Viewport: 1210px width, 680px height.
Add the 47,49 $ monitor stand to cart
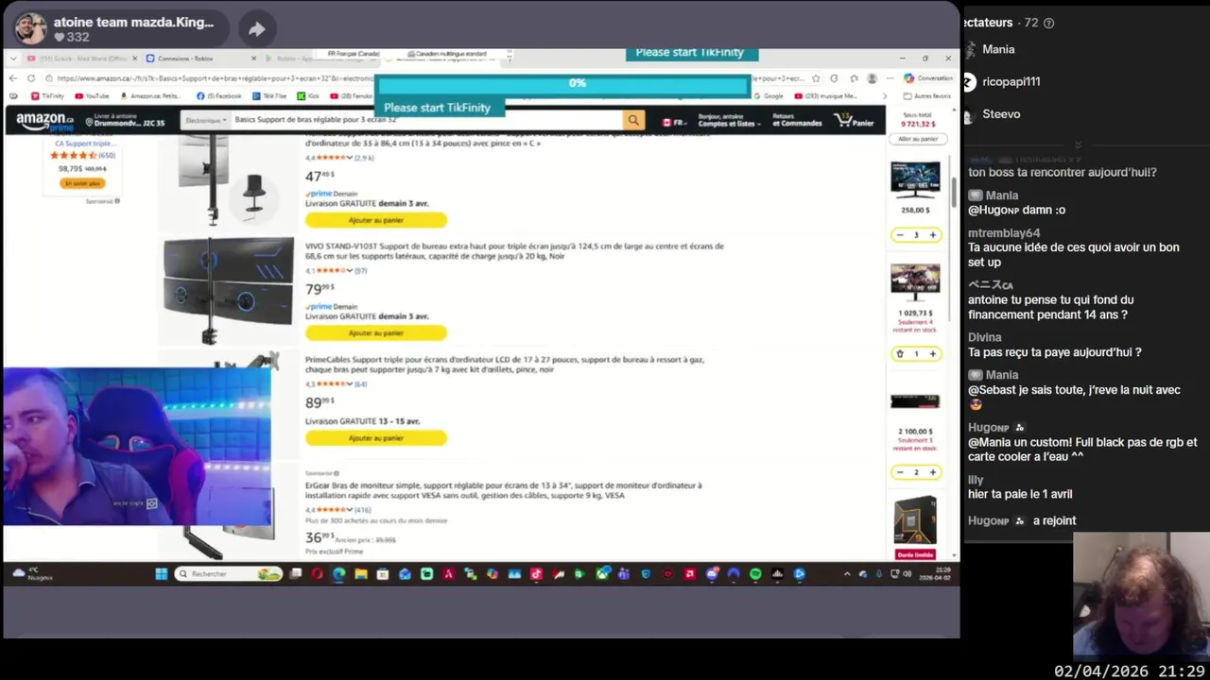[x=375, y=220]
